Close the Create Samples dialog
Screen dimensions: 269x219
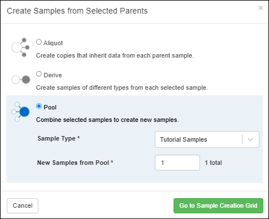(261, 8)
